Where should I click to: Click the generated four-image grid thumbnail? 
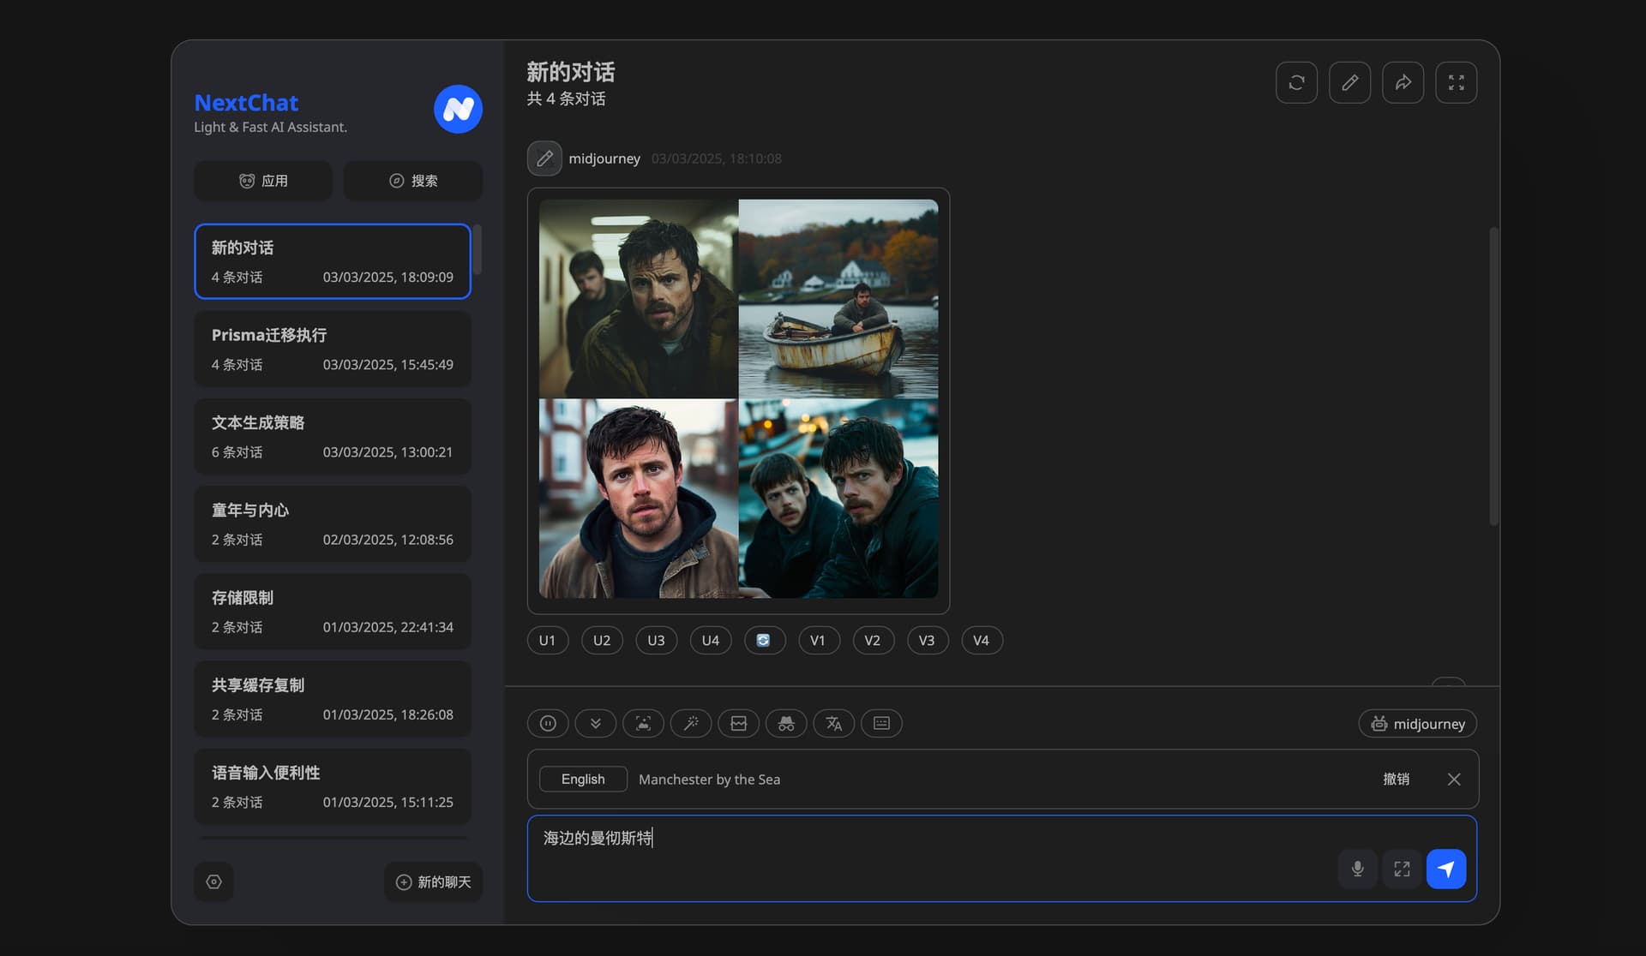point(738,399)
